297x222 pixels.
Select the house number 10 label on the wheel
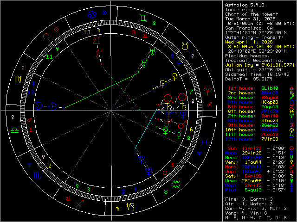[x=87, y=32]
